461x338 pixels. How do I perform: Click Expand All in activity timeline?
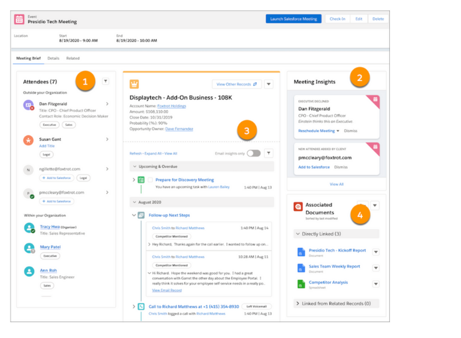153,153
